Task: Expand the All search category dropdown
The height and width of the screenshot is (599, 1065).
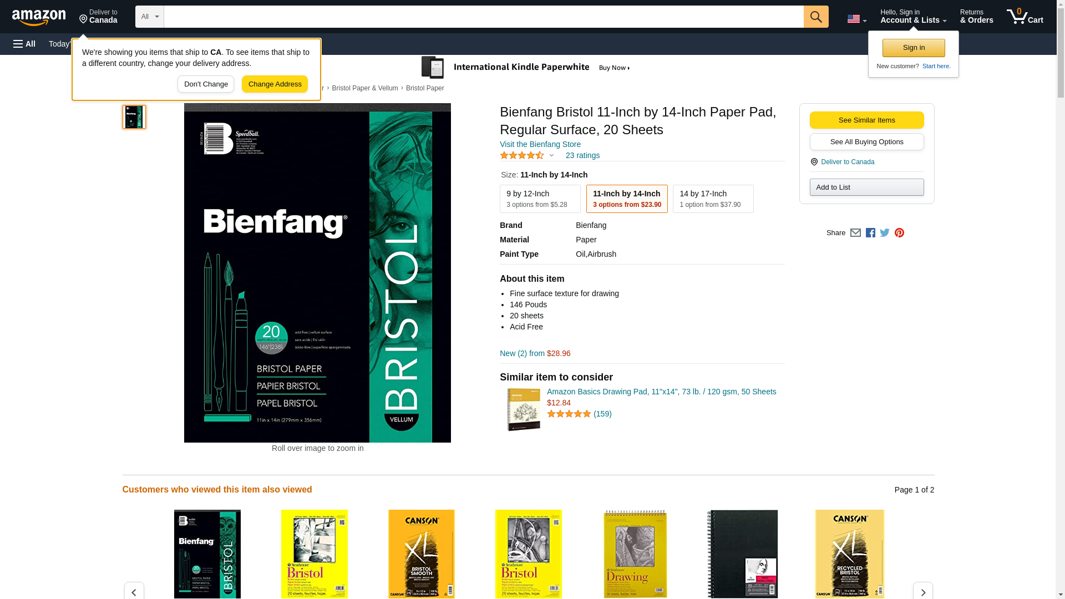Action: (x=149, y=17)
